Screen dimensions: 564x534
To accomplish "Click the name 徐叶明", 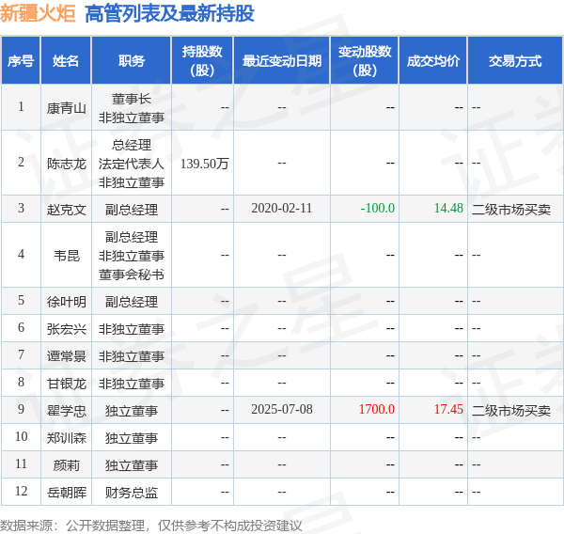I will click(66, 301).
